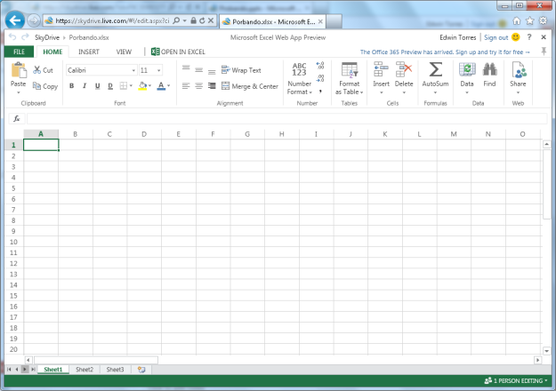Toggle bold formatting
The width and height of the screenshot is (556, 391).
[72, 85]
